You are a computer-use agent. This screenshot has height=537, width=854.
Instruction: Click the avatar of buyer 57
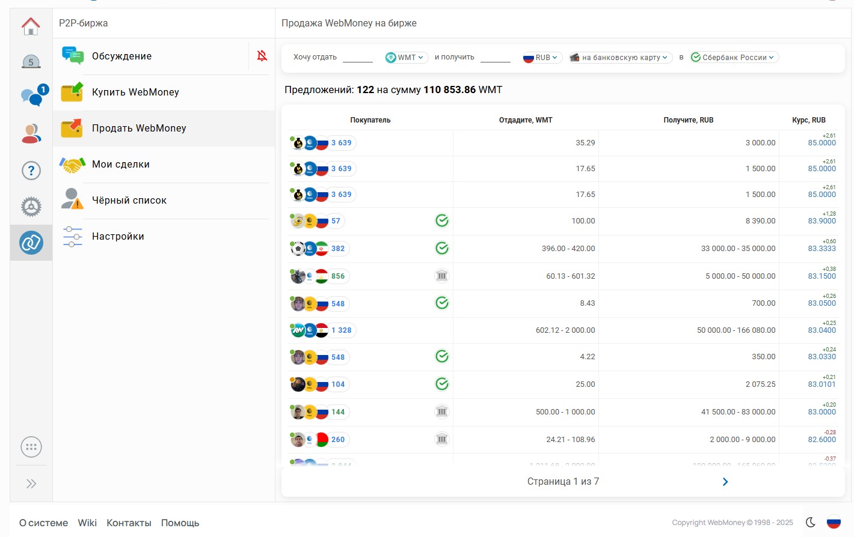click(x=298, y=221)
